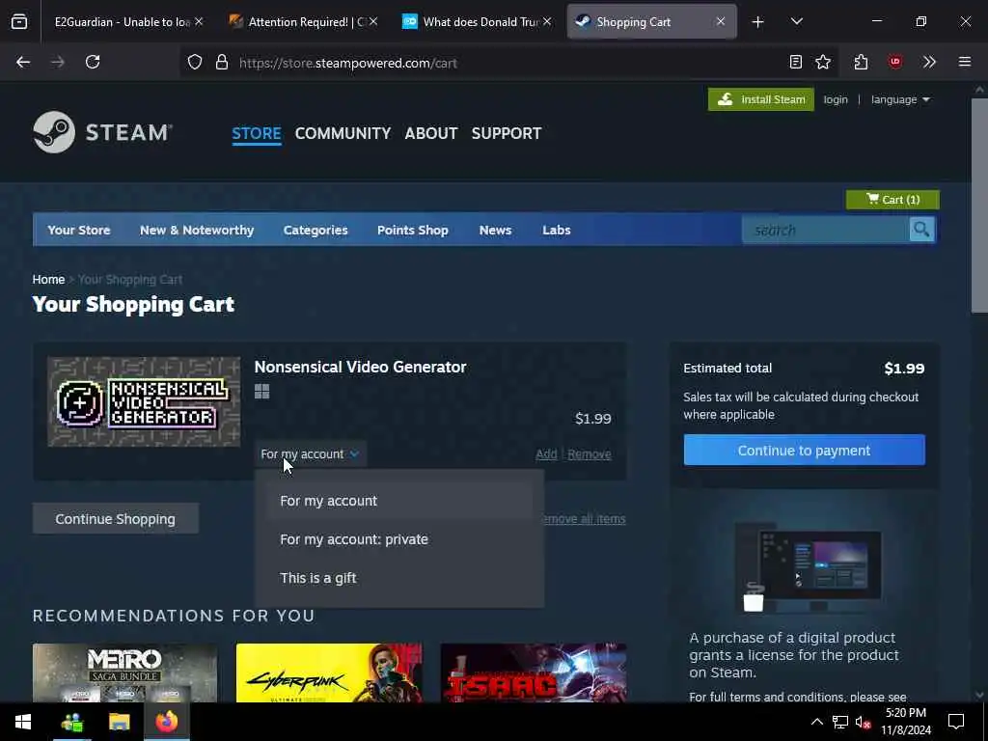Click the Install Steam button
The height and width of the screenshot is (741, 988).
[761, 99]
